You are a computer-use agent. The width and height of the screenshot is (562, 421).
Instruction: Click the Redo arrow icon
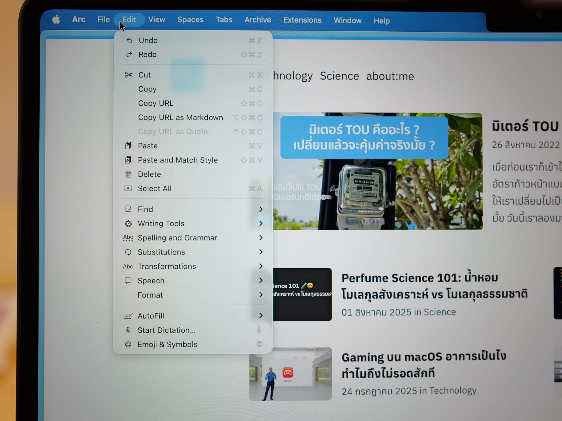(x=129, y=54)
